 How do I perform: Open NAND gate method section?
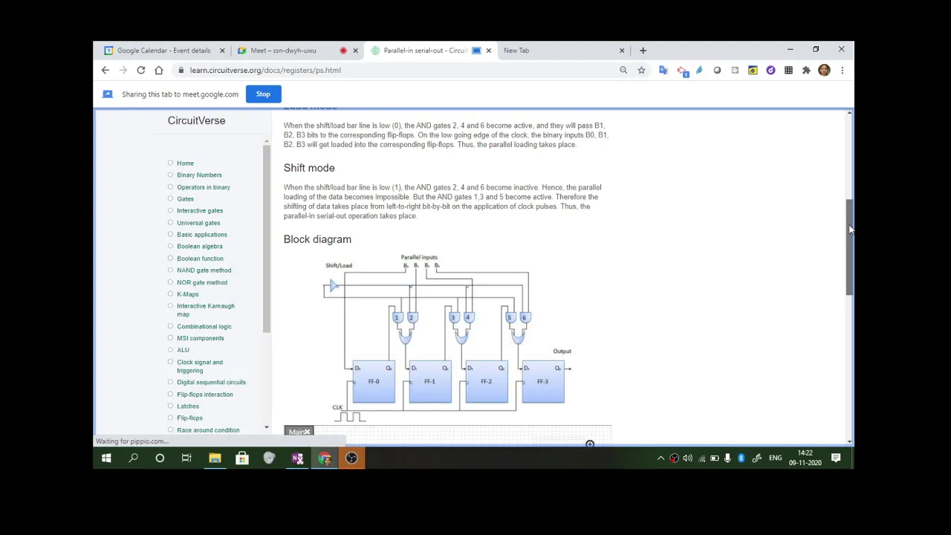click(204, 270)
